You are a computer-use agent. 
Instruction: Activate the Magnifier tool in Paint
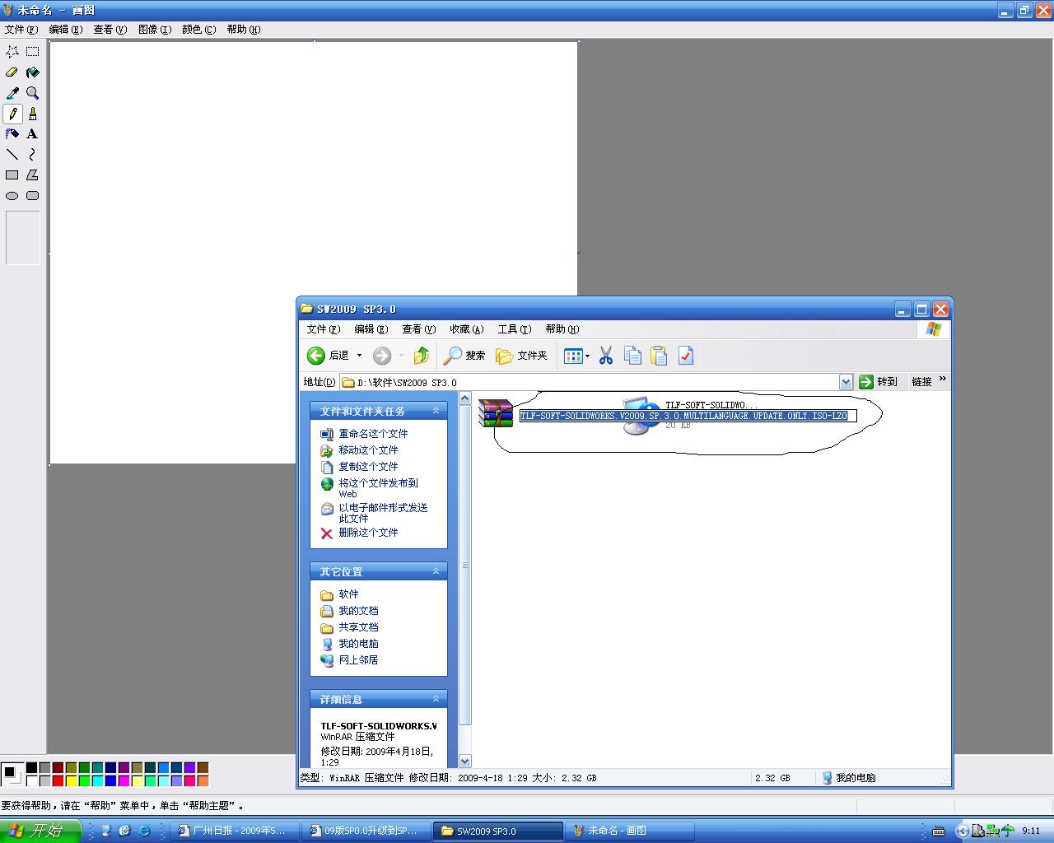[33, 93]
